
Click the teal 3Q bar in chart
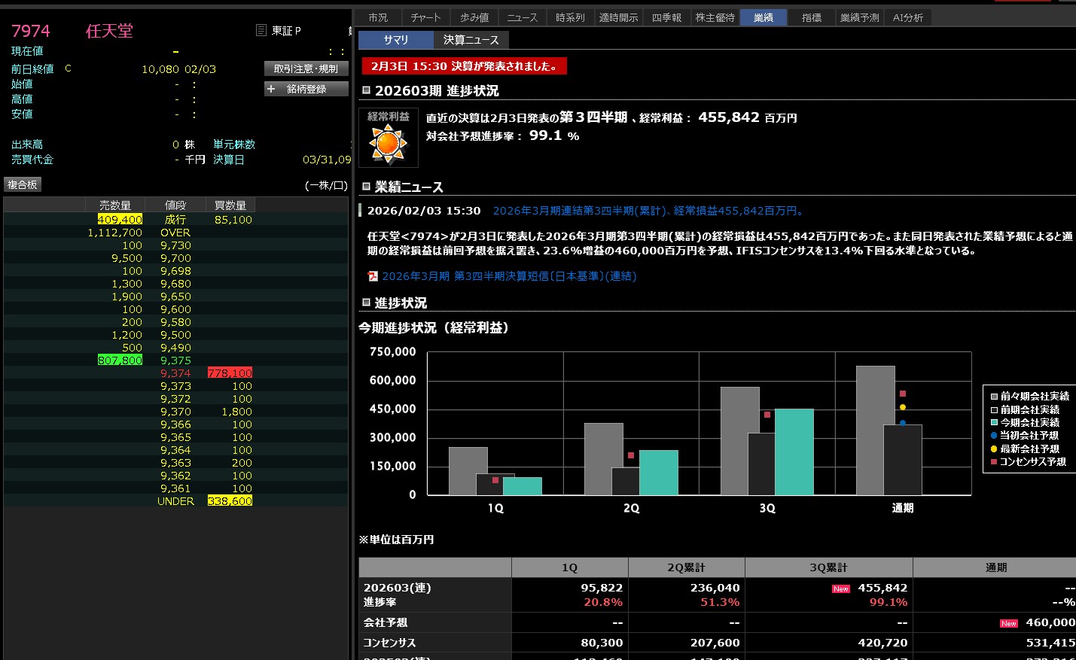click(x=794, y=452)
